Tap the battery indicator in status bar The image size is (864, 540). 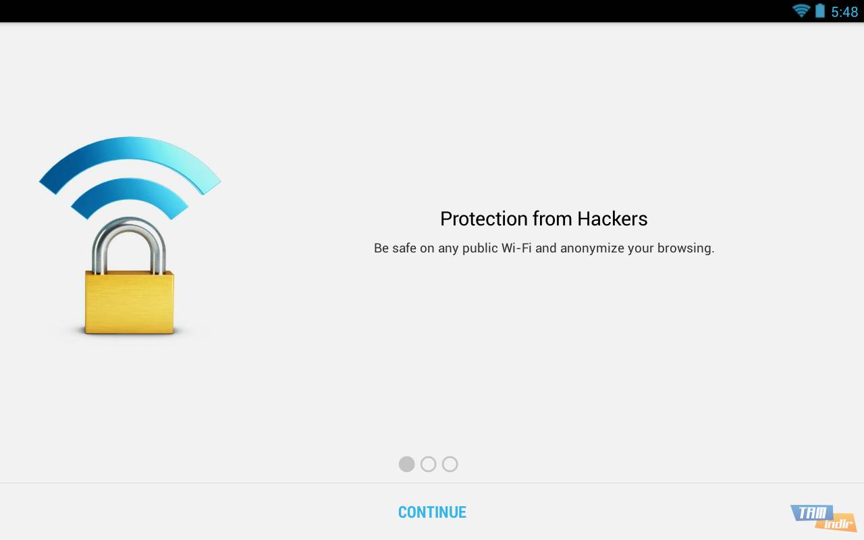(819, 11)
